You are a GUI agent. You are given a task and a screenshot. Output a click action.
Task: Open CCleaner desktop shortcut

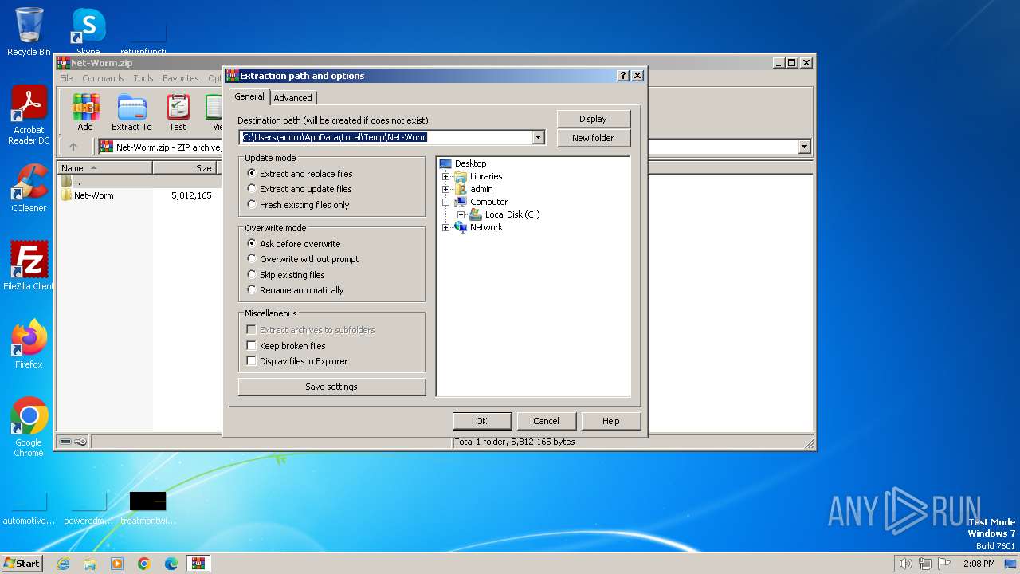[x=29, y=188]
